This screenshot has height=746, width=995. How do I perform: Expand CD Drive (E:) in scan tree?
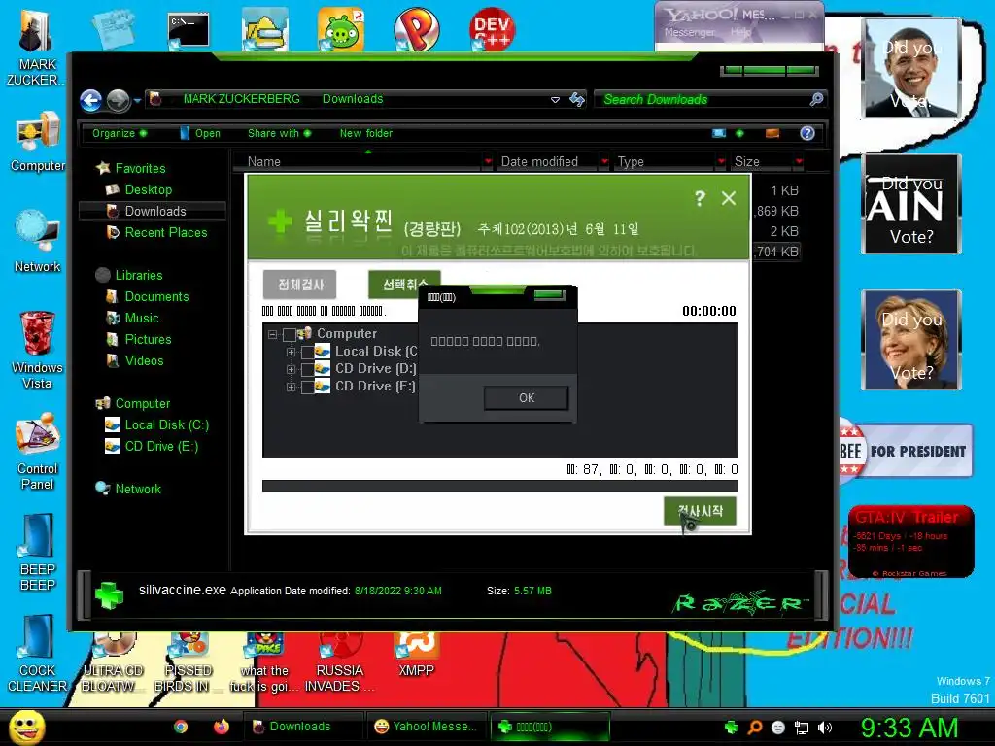coord(291,387)
